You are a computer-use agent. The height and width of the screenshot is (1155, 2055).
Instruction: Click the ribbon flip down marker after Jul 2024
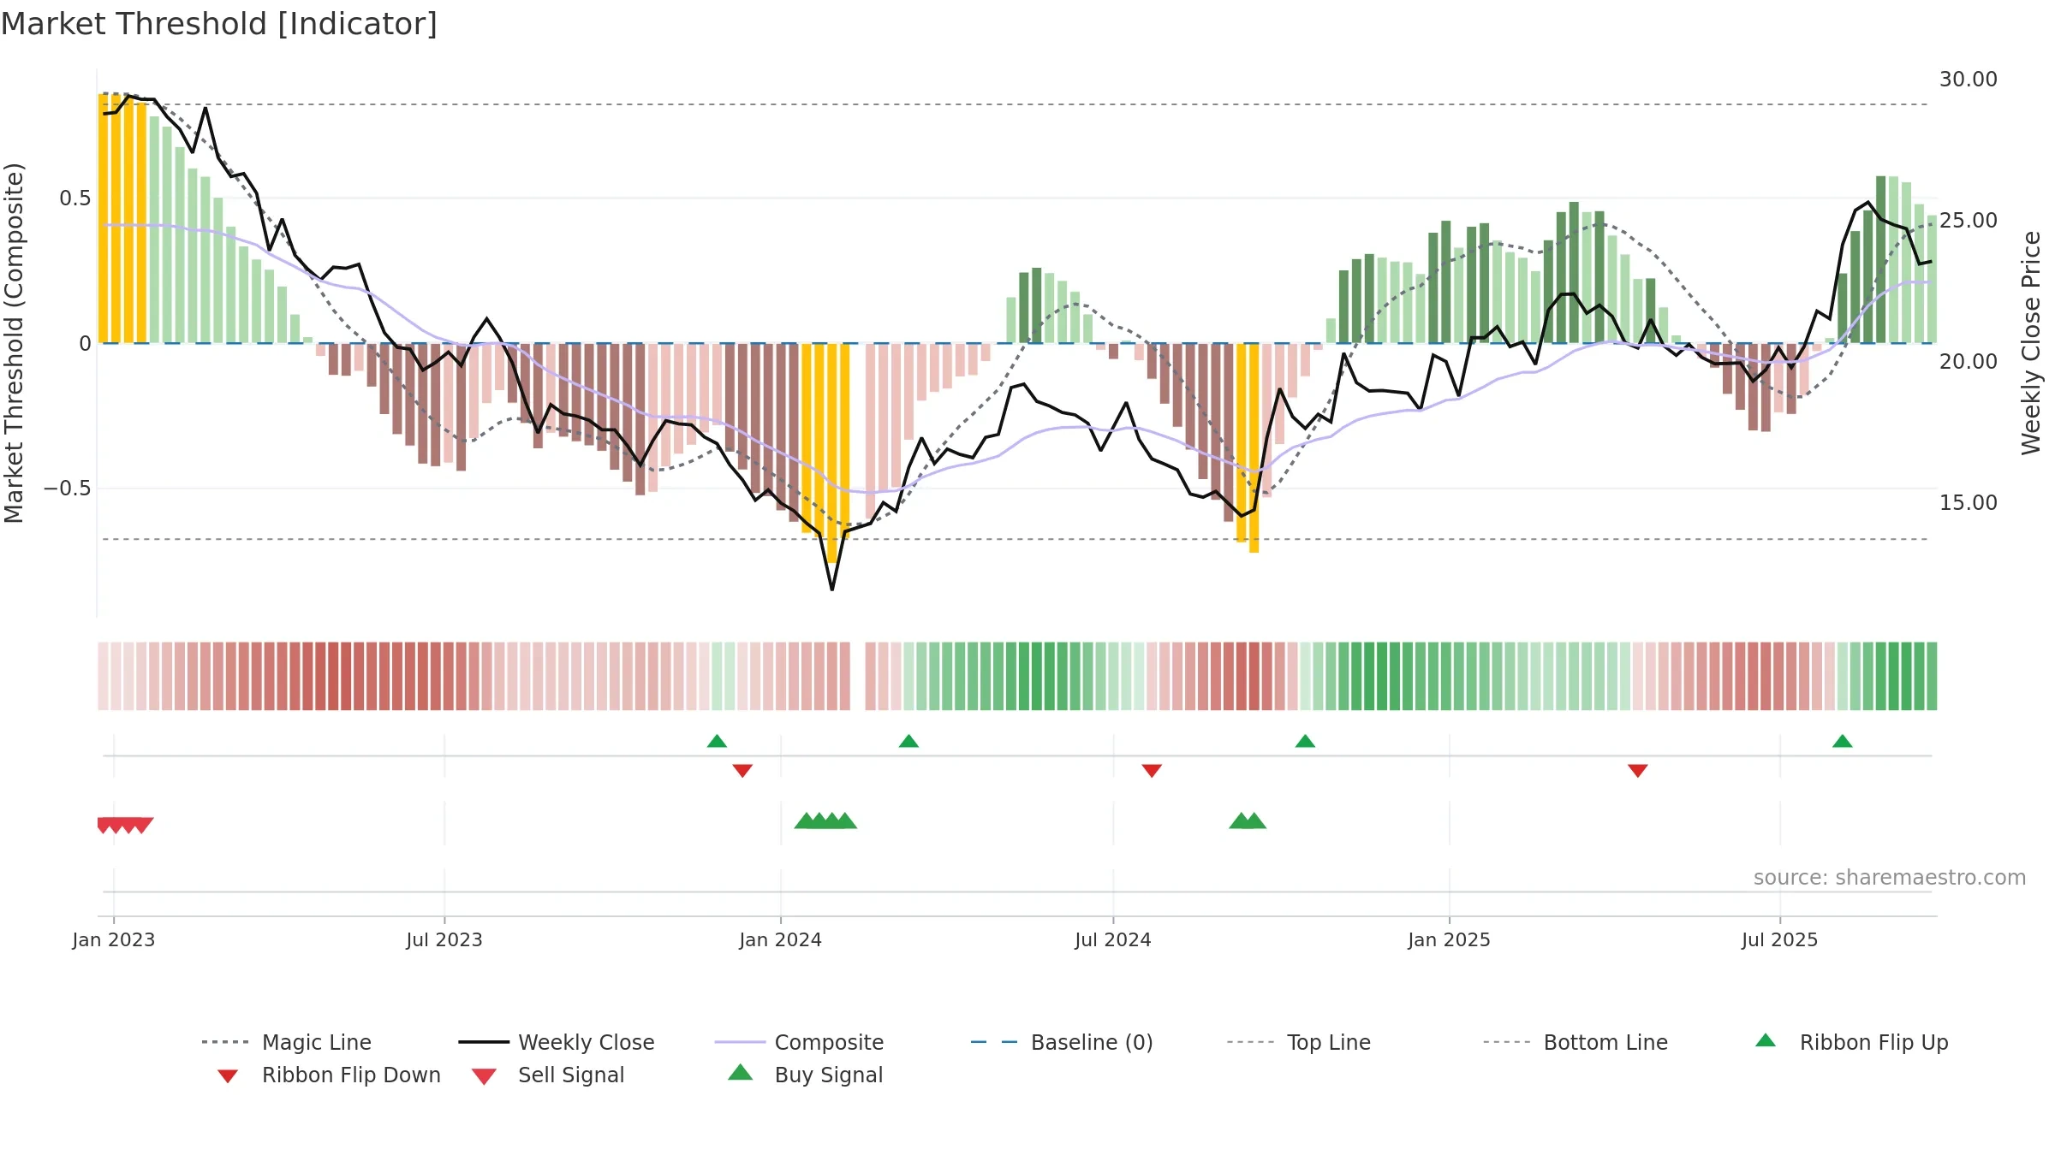(1152, 771)
